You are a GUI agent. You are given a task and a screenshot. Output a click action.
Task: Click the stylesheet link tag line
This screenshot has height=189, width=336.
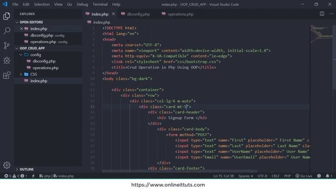(x=166, y=62)
